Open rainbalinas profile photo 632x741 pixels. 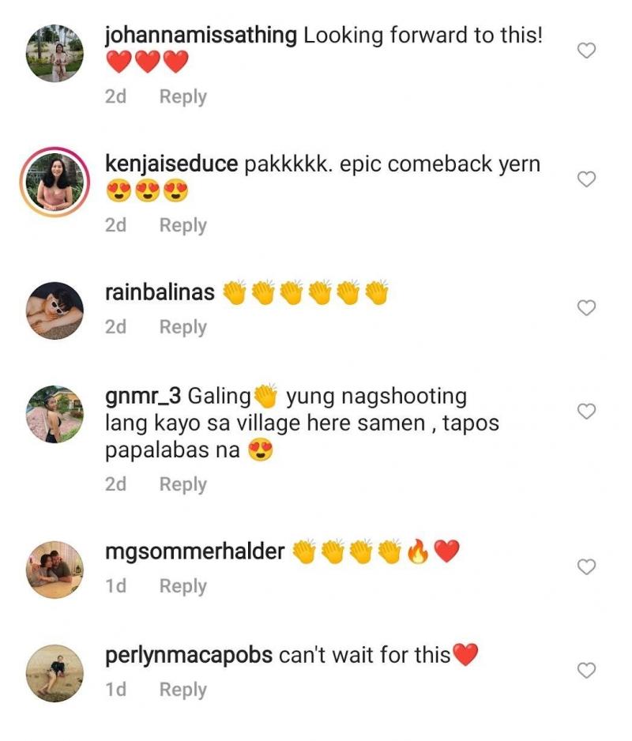click(55, 310)
